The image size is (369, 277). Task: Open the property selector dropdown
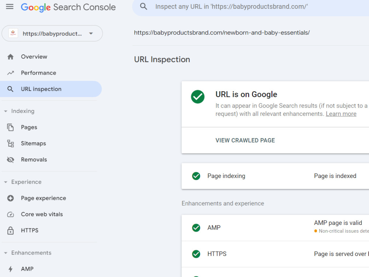point(52,34)
